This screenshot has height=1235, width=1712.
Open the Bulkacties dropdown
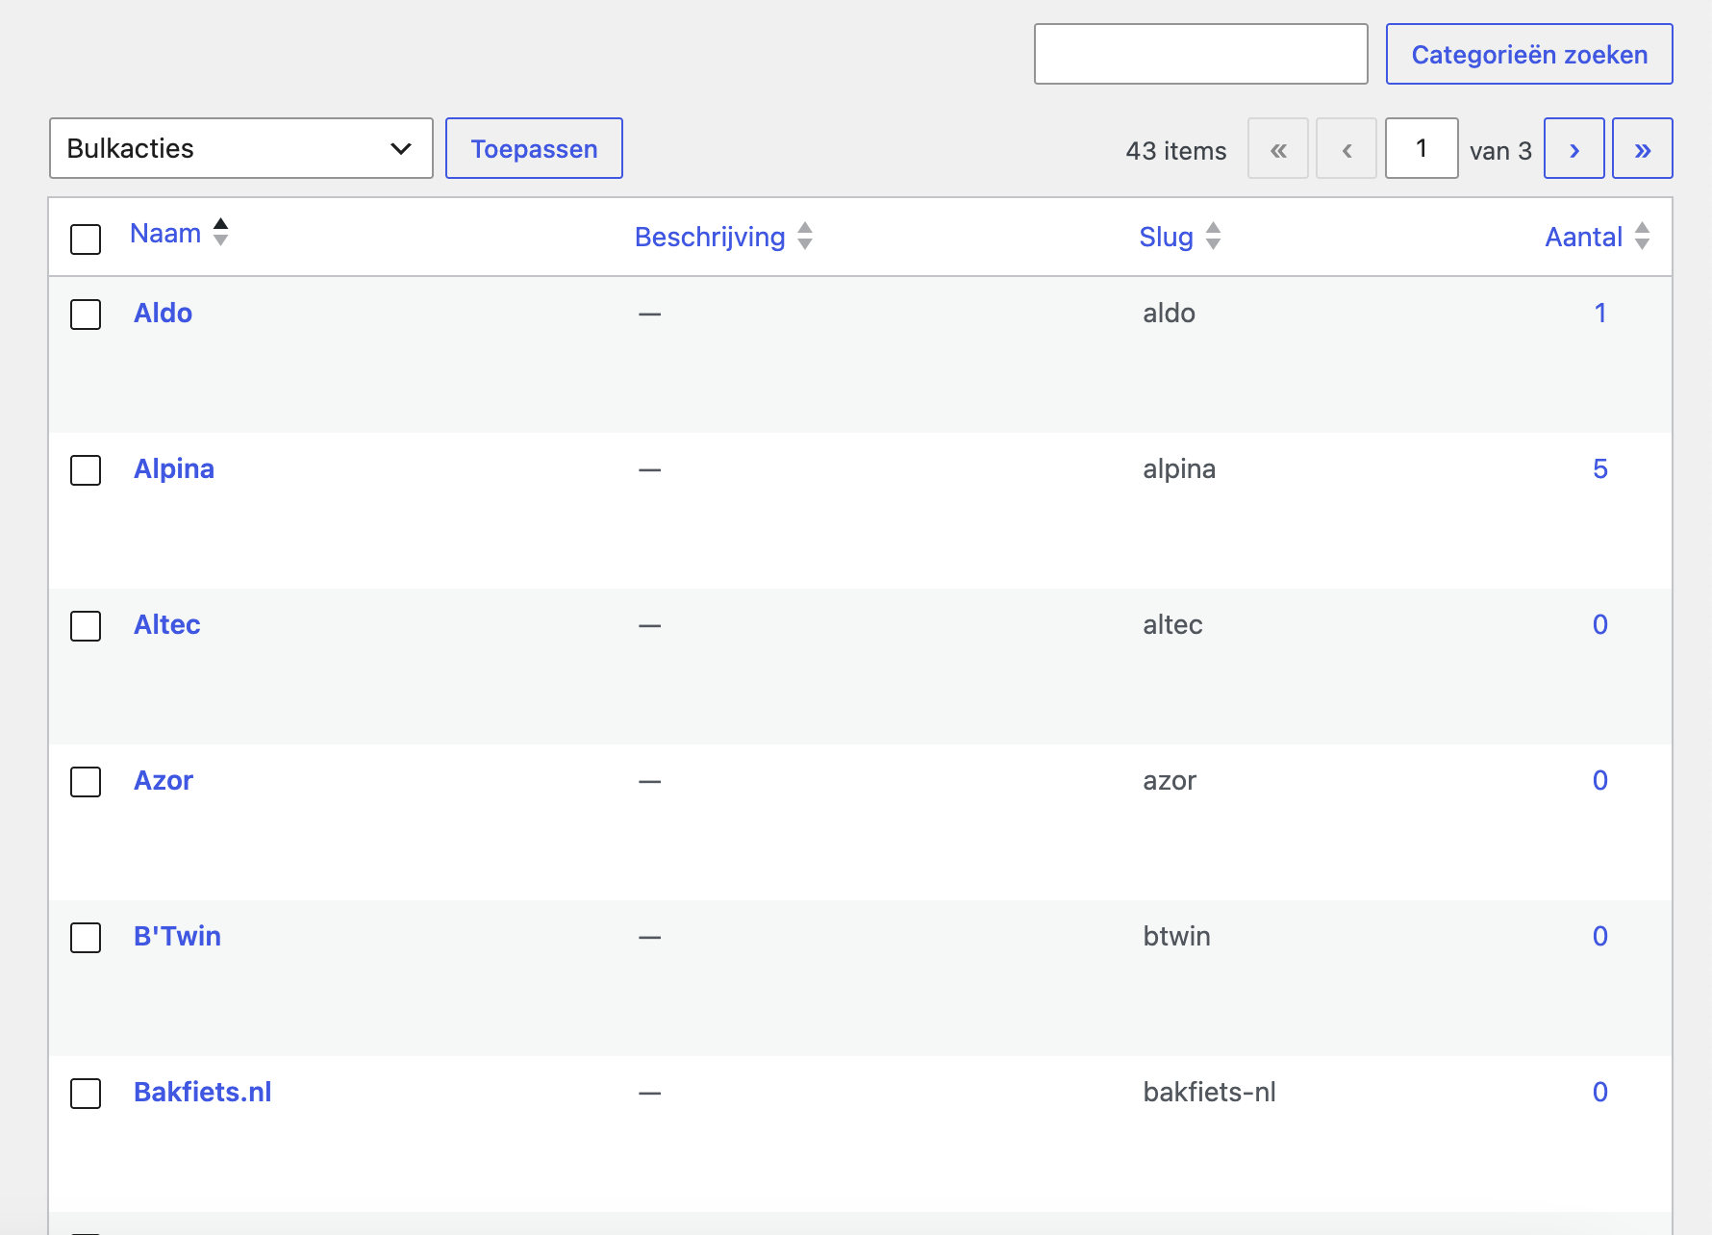241,148
